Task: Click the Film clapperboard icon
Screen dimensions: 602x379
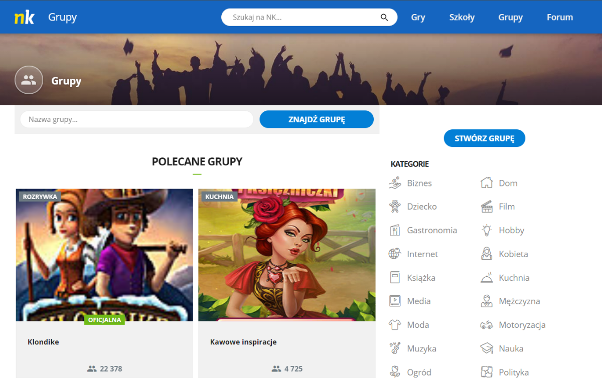Action: [x=487, y=207]
